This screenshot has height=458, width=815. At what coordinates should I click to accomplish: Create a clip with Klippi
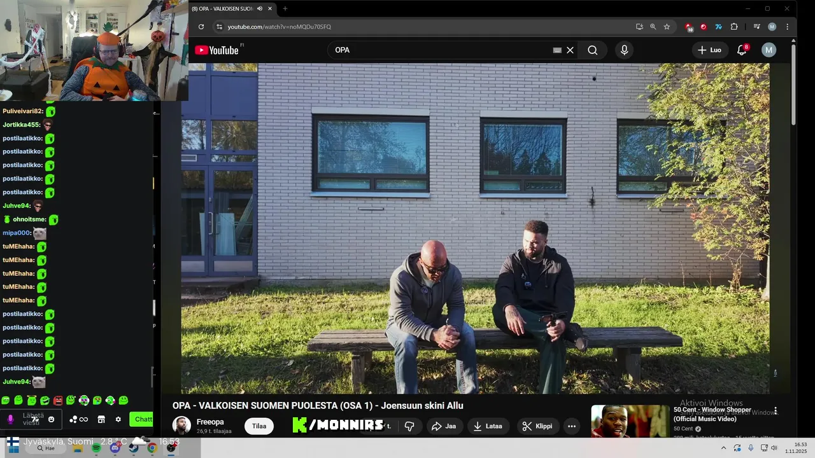(537, 426)
